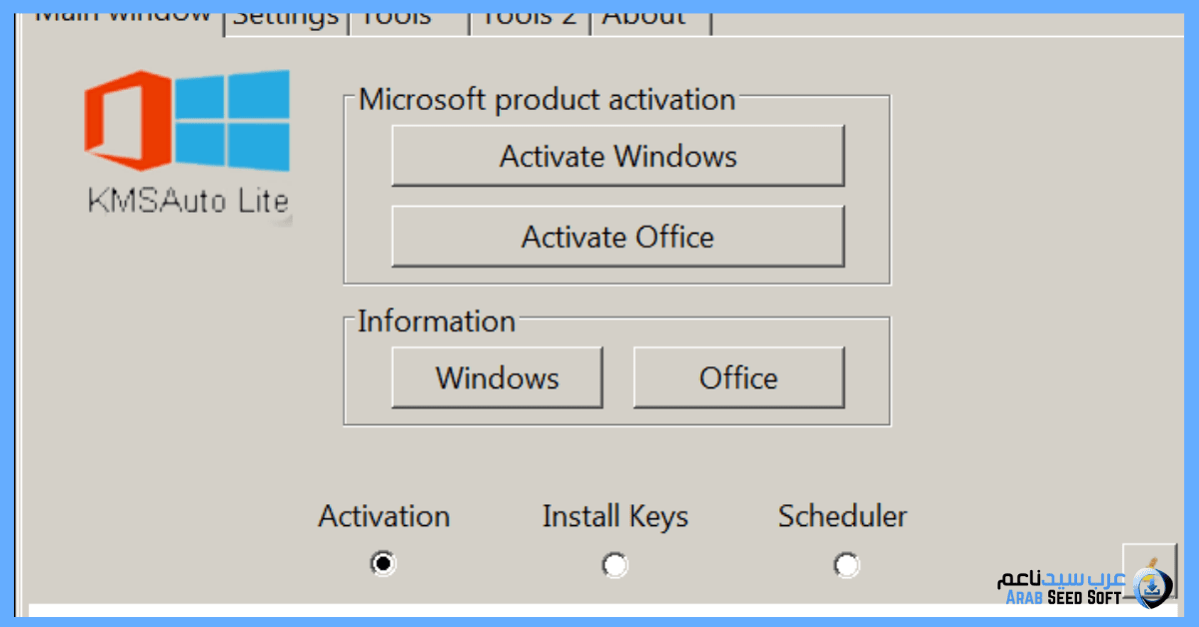Select the Scheduler radio button
Image resolution: width=1199 pixels, height=627 pixels.
point(846,564)
